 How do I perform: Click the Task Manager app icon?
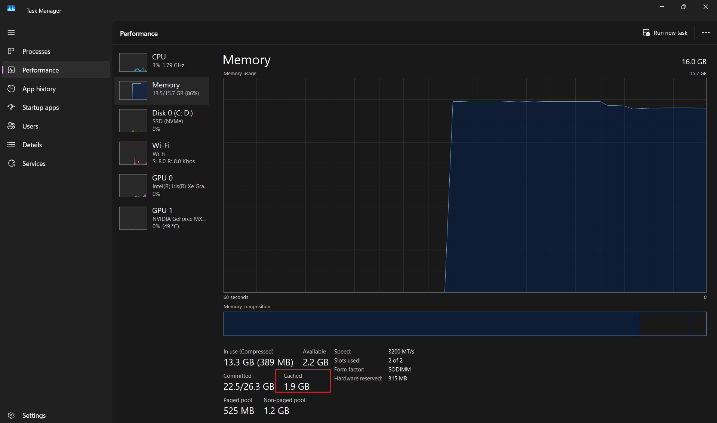point(11,8)
